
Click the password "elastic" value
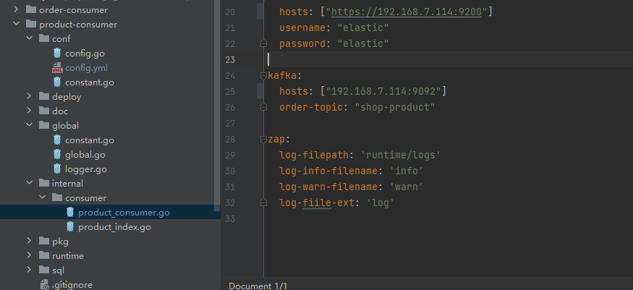click(363, 43)
